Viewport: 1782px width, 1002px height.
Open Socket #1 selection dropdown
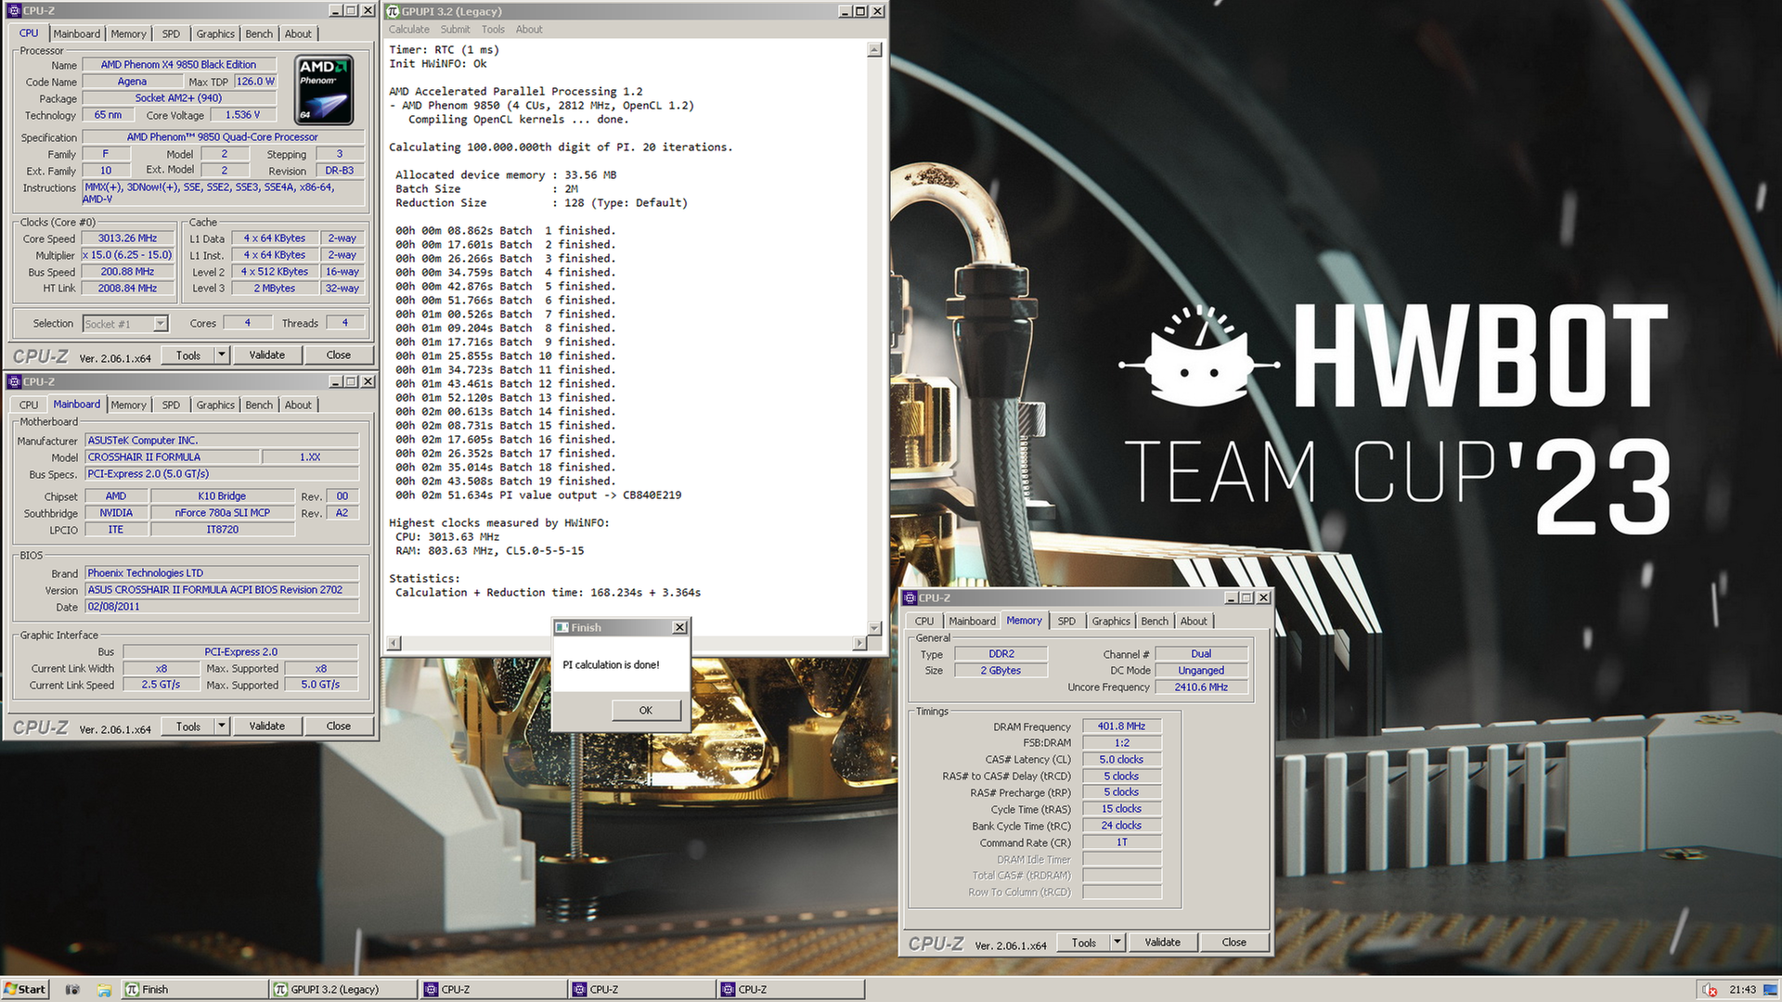[161, 324]
